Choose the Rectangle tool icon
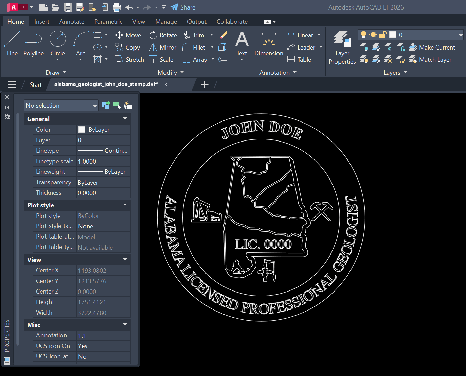 pyautogui.click(x=97, y=35)
